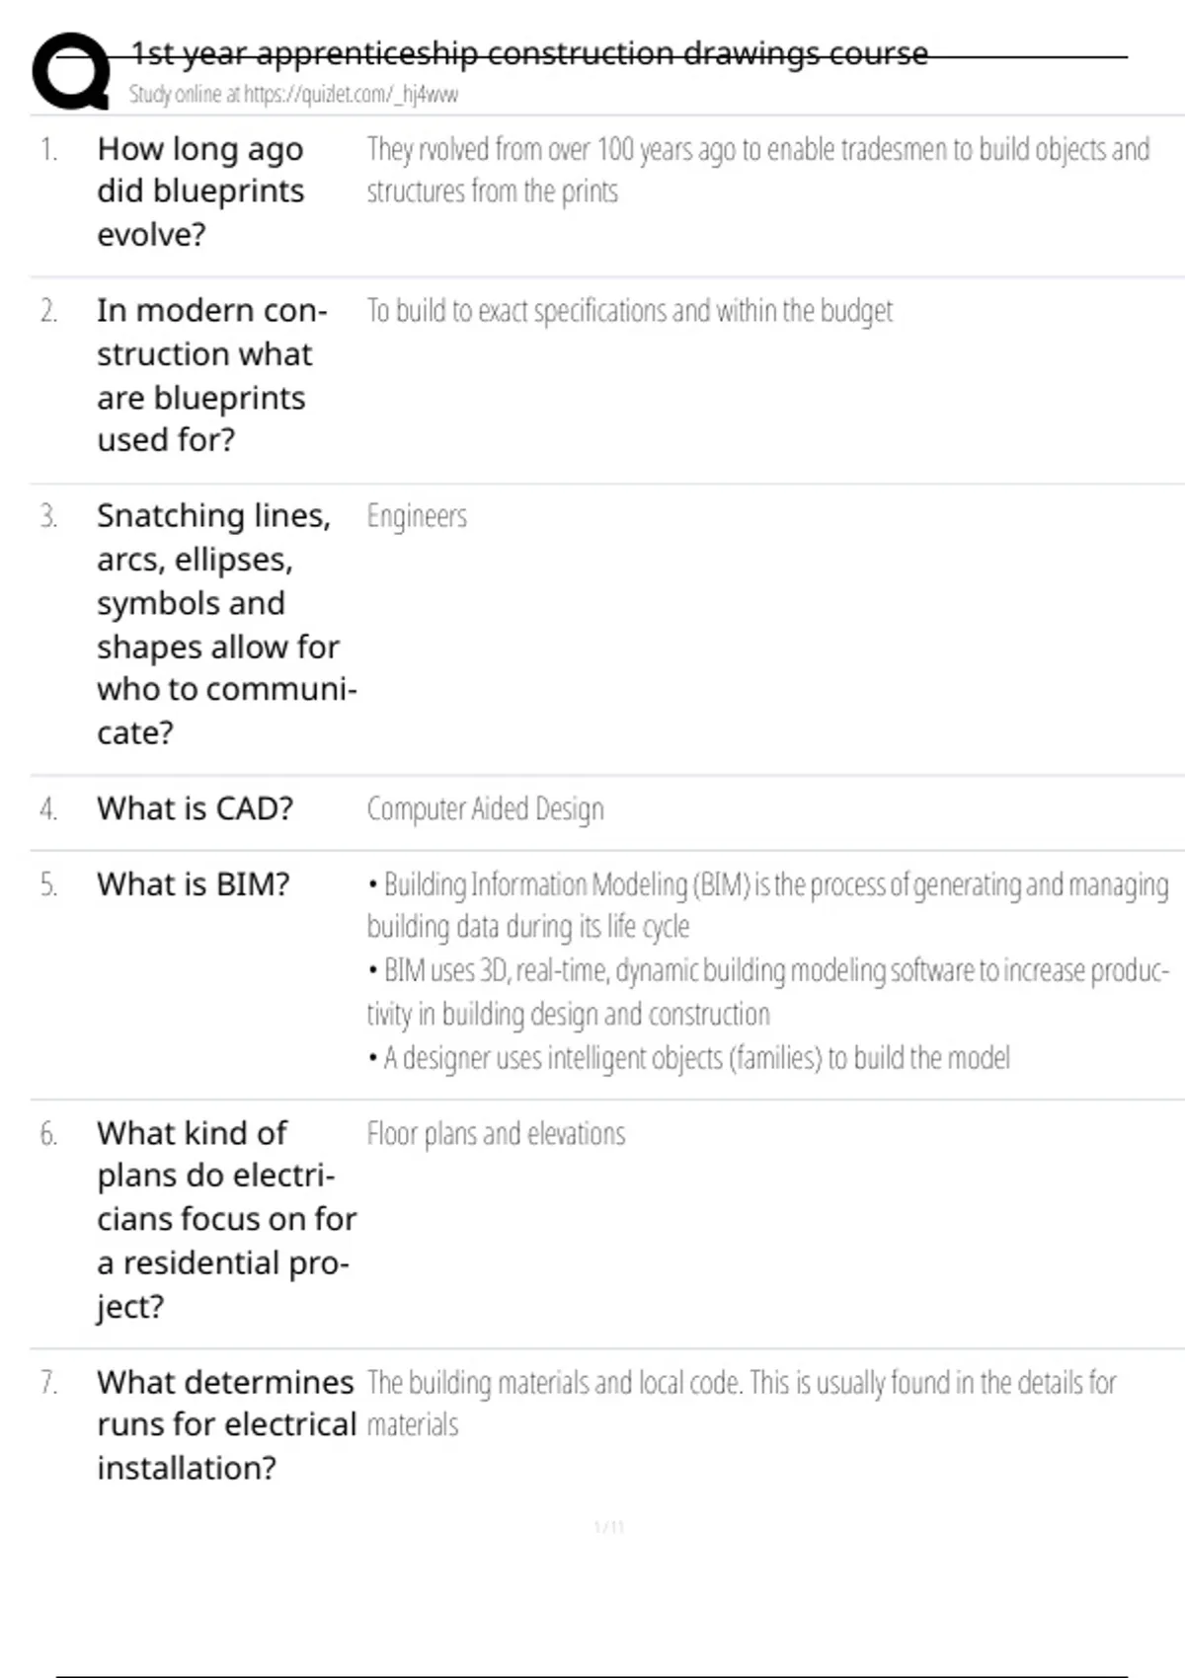Select the question about blueprints evolving
Viewport: 1185px width, 1678px height.
click(200, 191)
